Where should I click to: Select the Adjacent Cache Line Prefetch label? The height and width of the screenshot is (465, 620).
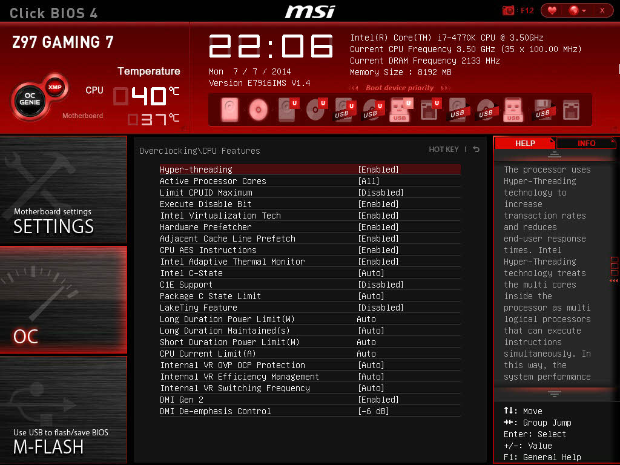tap(228, 239)
